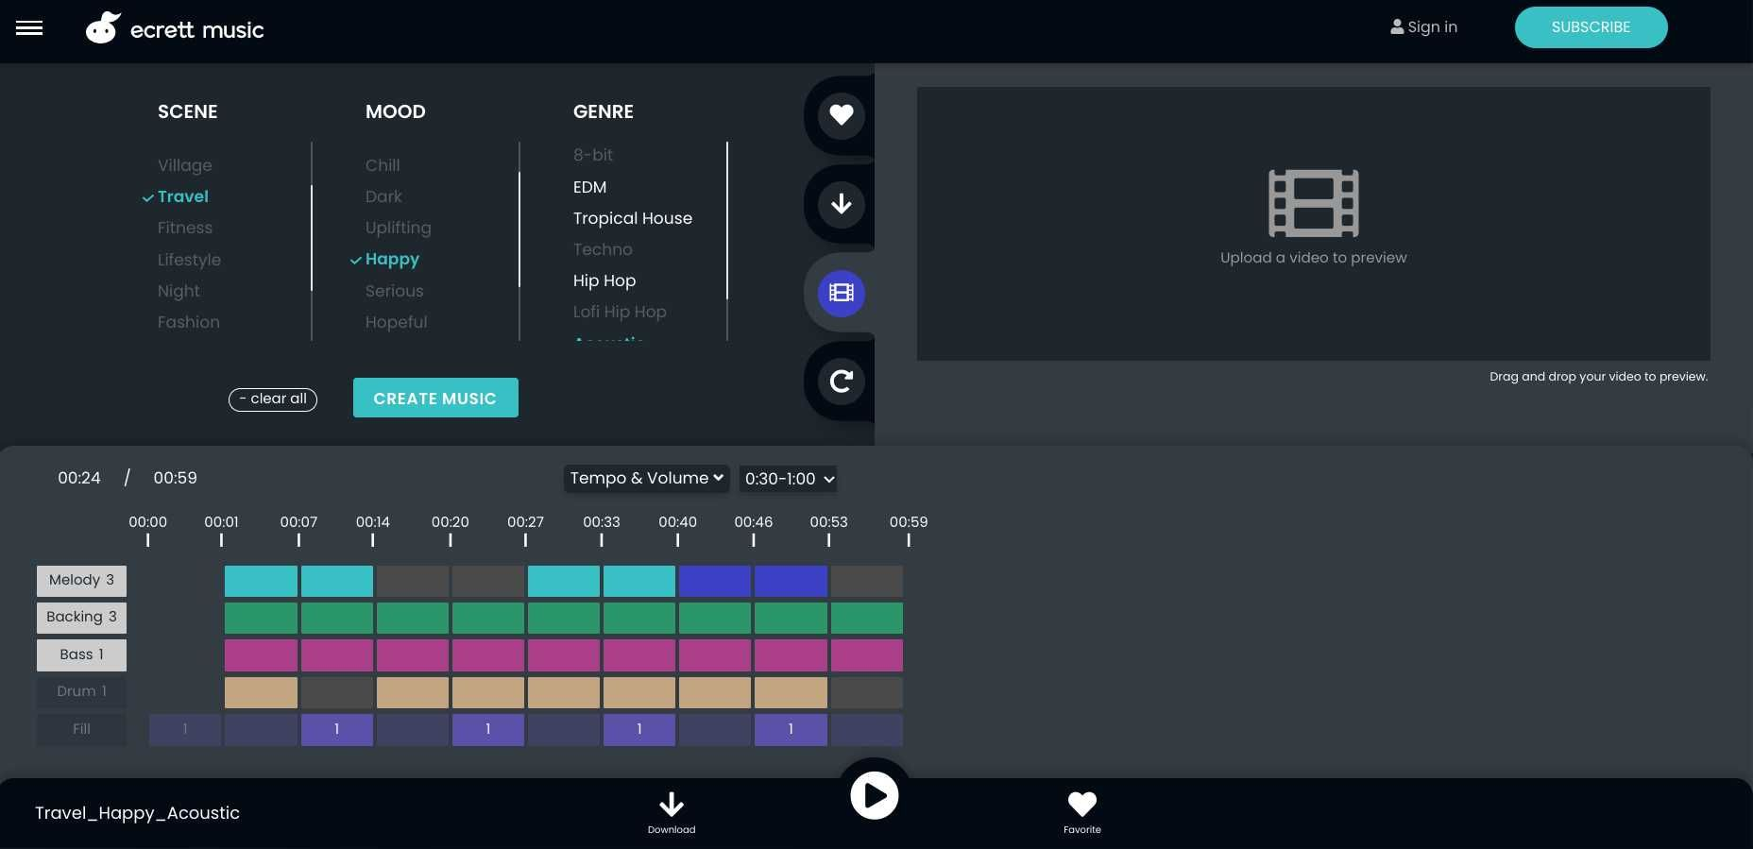
Task: Click the film upload video icon
Action: 1313,203
